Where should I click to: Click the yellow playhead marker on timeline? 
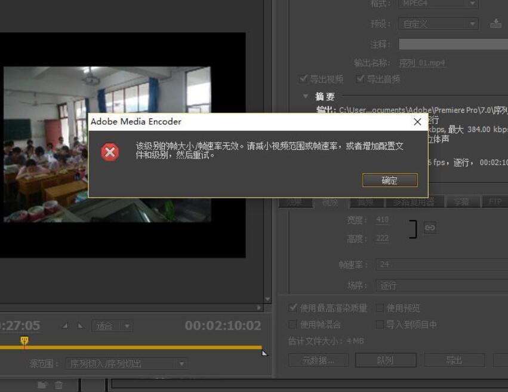pyautogui.click(x=24, y=341)
